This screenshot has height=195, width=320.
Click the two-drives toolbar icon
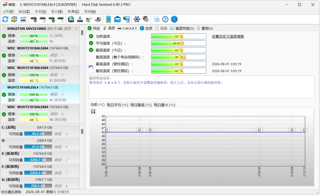(89, 19)
